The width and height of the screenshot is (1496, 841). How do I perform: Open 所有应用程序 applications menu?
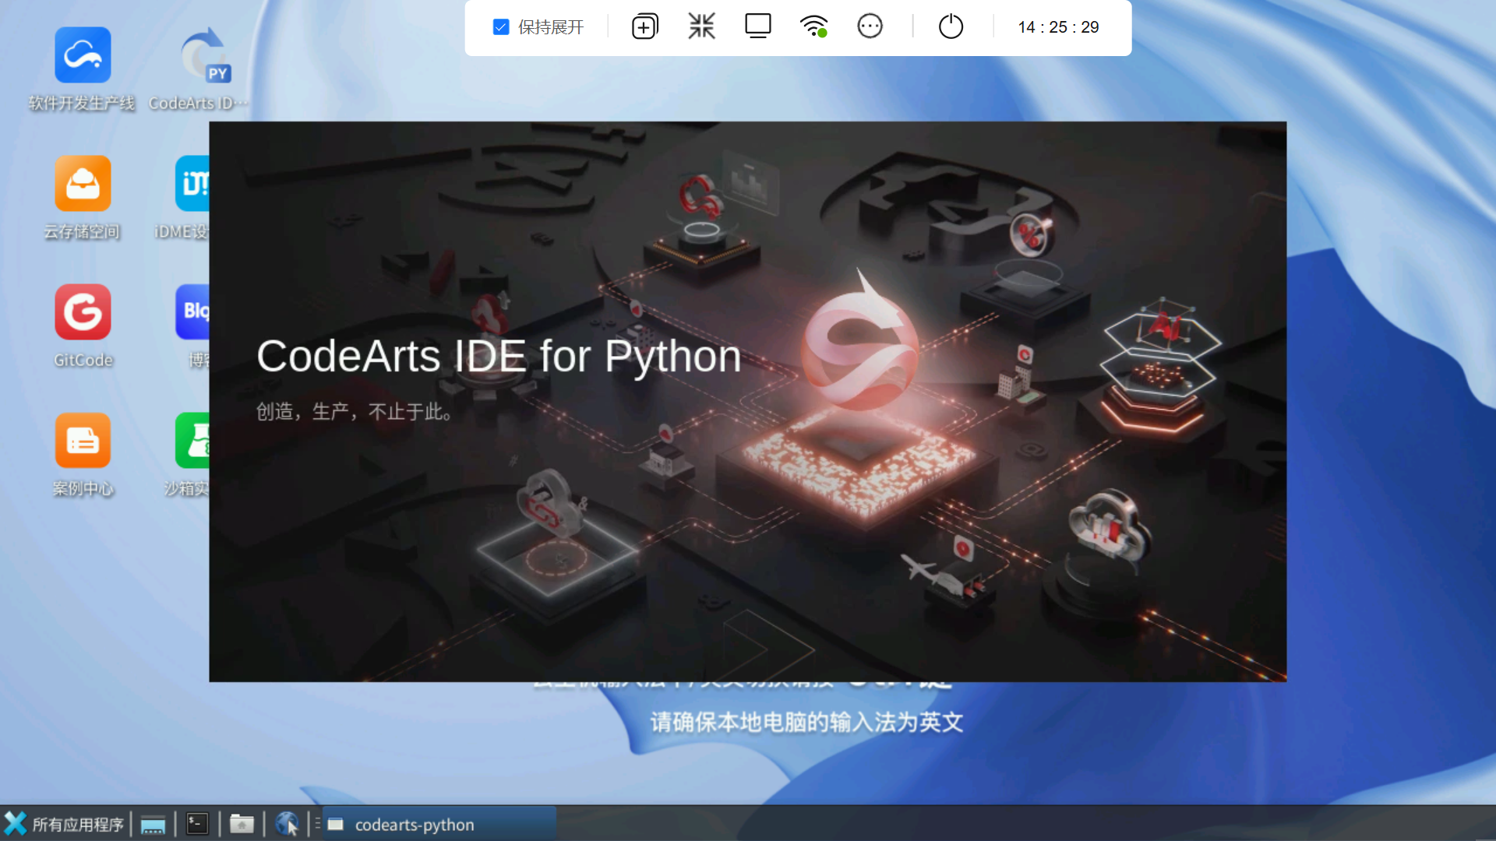[x=65, y=825]
